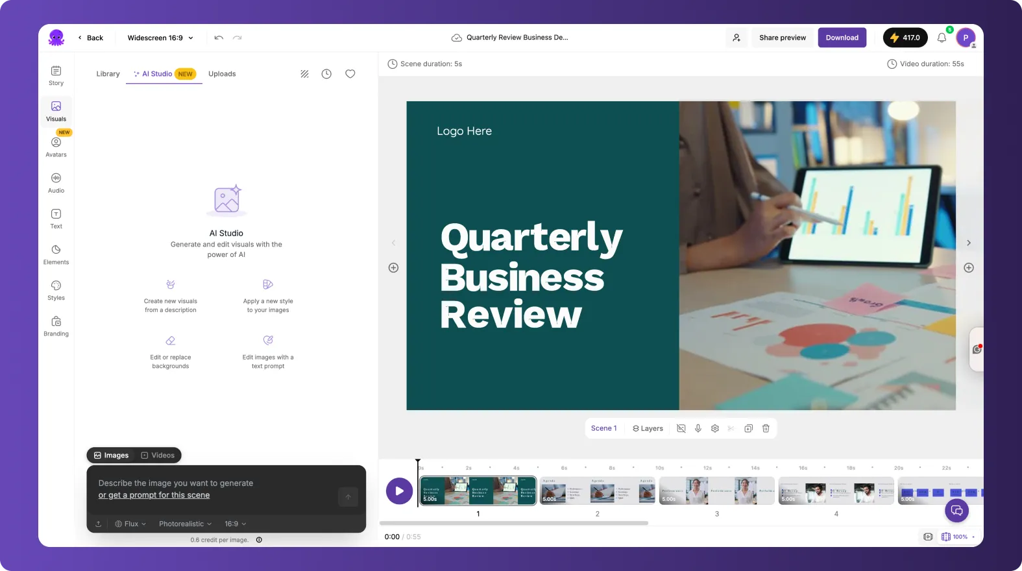Open the Audio sidebar section
Viewport: 1022px width, 571px height.
click(56, 183)
